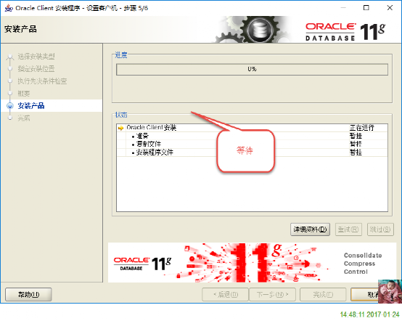402x321 pixels.
Task: Click the Oracle 11g promotional banner
Action: click(x=252, y=263)
